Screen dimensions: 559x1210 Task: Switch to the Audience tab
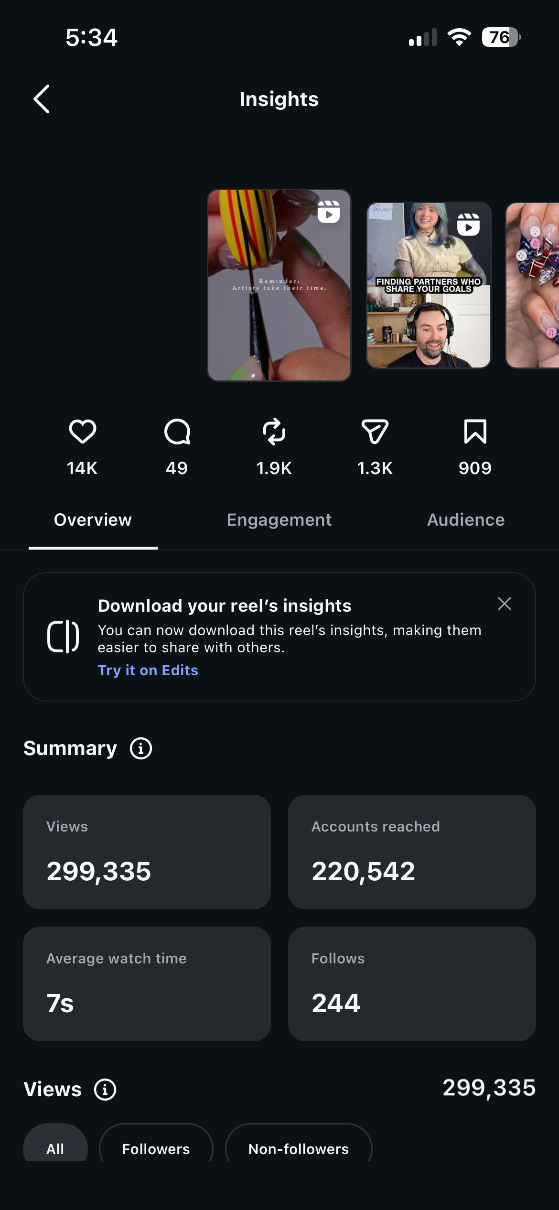(x=466, y=520)
